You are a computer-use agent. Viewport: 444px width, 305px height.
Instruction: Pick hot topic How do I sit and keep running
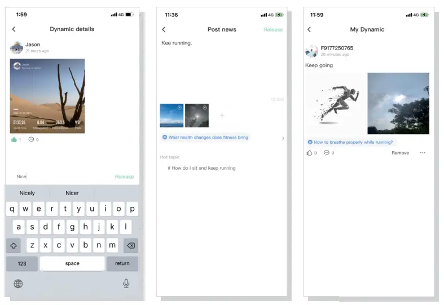point(201,168)
